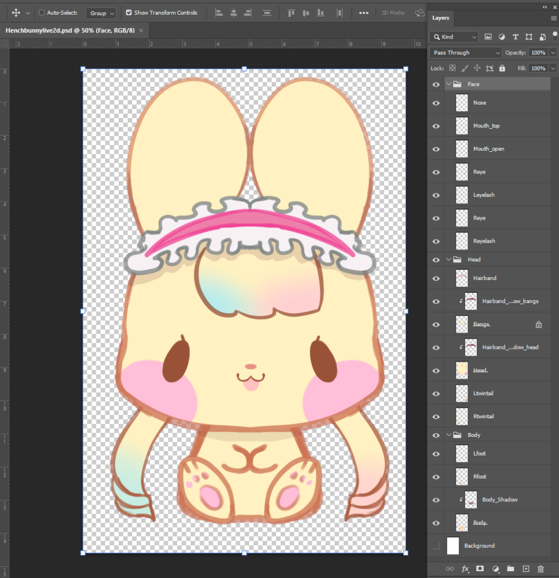The width and height of the screenshot is (559, 578).
Task: Add a layer mask using the mask icon
Action: tap(480, 568)
